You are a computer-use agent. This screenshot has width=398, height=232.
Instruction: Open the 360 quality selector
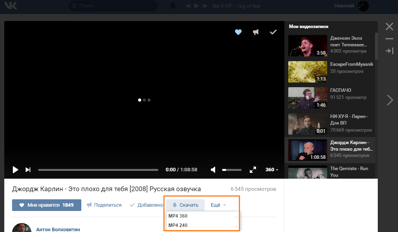tap(272, 170)
